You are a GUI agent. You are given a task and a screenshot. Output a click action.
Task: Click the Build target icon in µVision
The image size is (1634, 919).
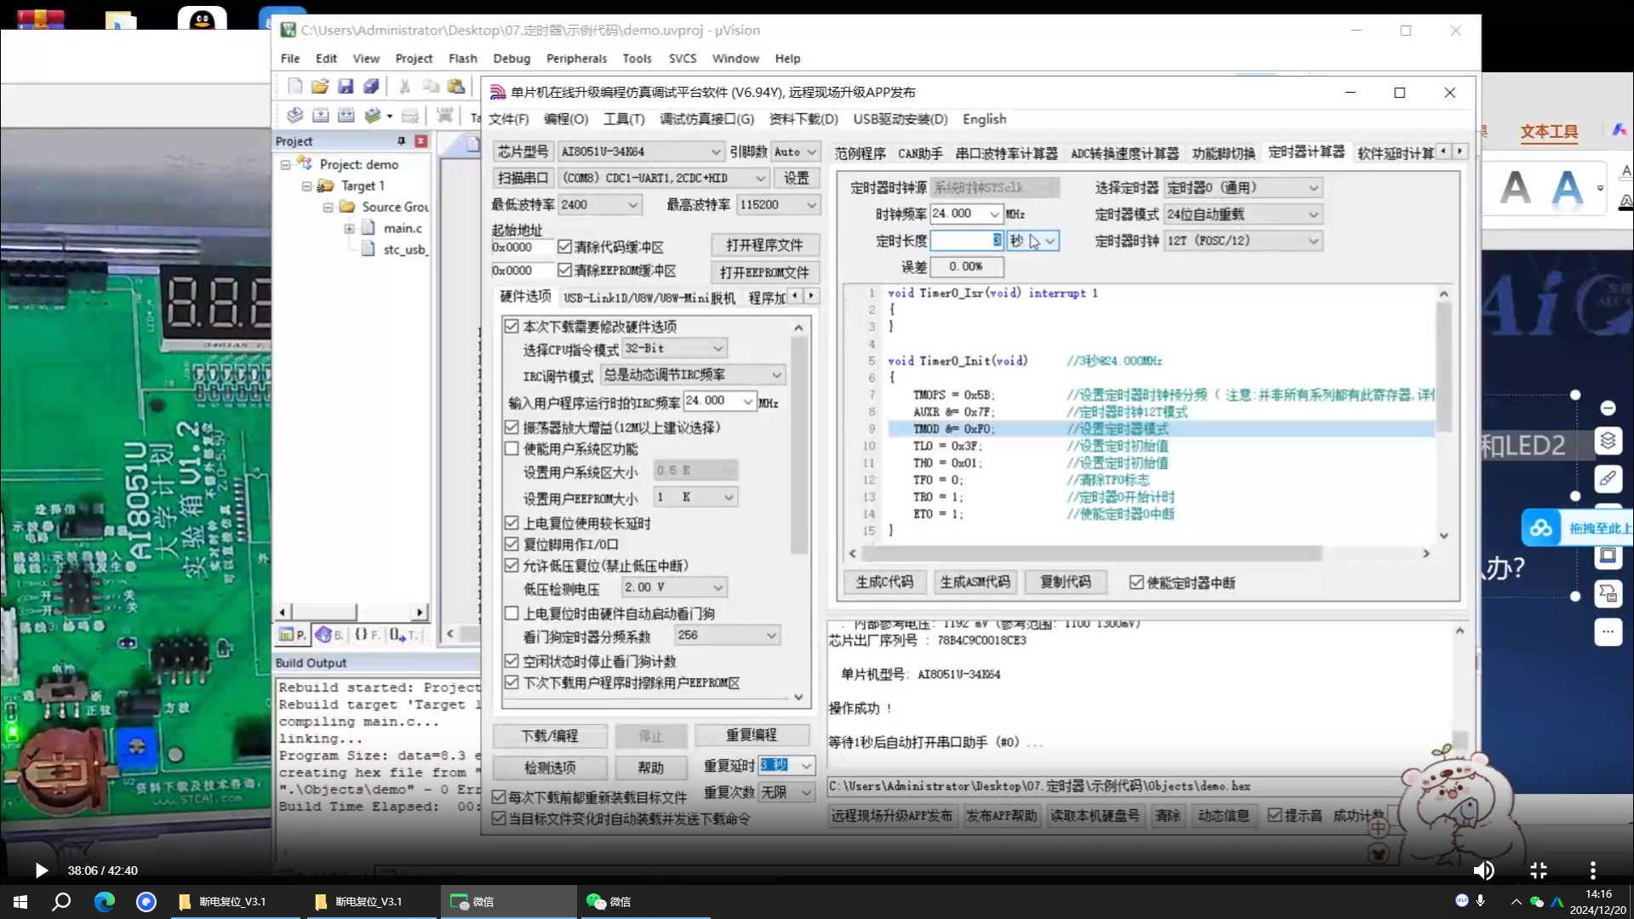coord(320,115)
